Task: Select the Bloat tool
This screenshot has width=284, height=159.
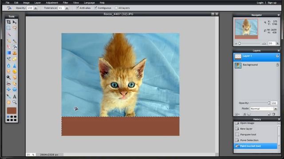Action: 8,90
